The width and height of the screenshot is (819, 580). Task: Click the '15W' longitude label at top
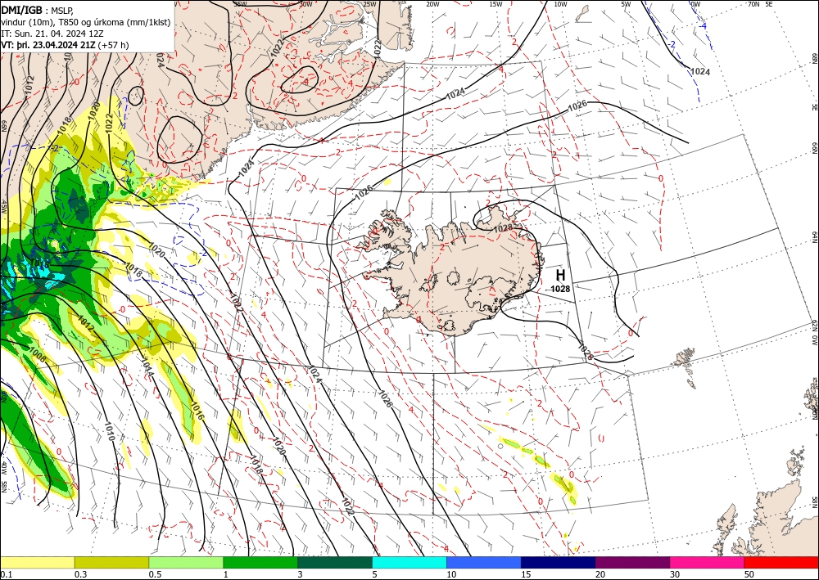[x=495, y=4]
